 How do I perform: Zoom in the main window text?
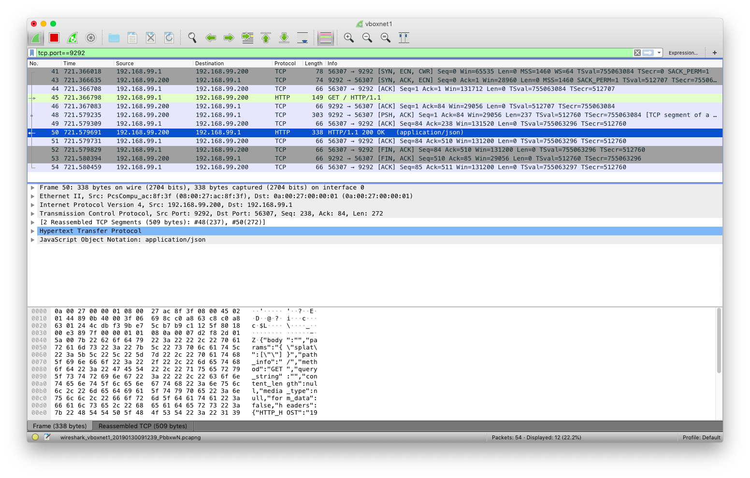point(349,38)
